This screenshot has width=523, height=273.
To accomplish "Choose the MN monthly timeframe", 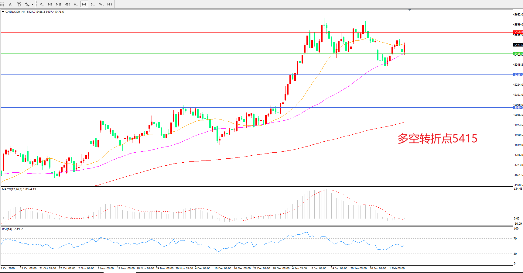I will coord(110,4).
